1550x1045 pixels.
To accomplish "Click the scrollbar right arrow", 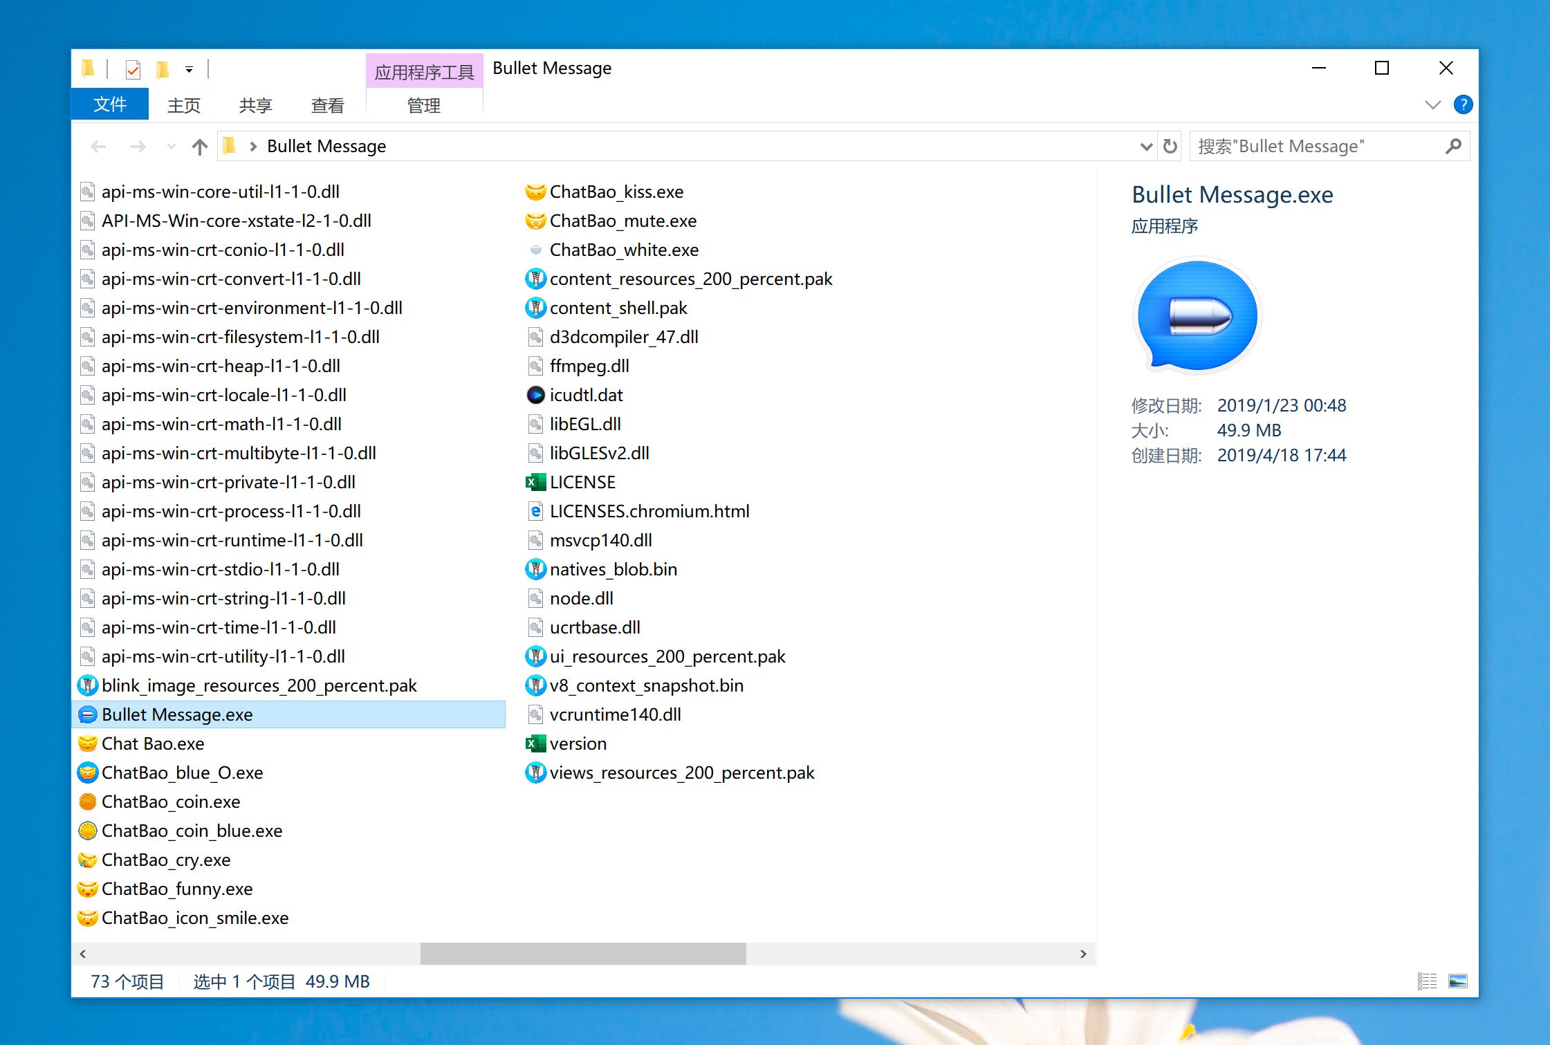I will [1083, 954].
